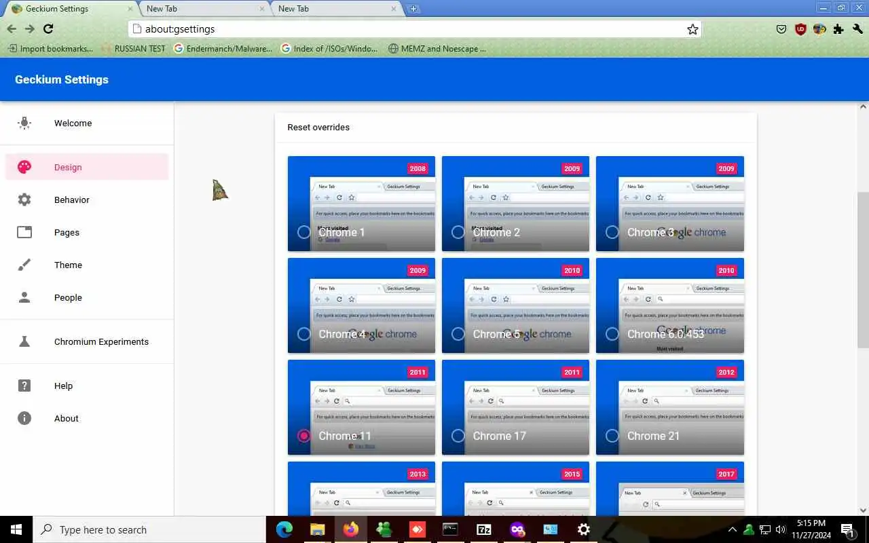The height and width of the screenshot is (543, 869).
Task: Open the volume control in system tray
Action: tap(780, 529)
